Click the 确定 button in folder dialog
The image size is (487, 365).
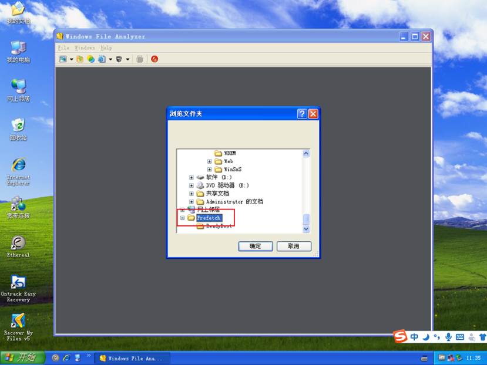click(x=256, y=246)
